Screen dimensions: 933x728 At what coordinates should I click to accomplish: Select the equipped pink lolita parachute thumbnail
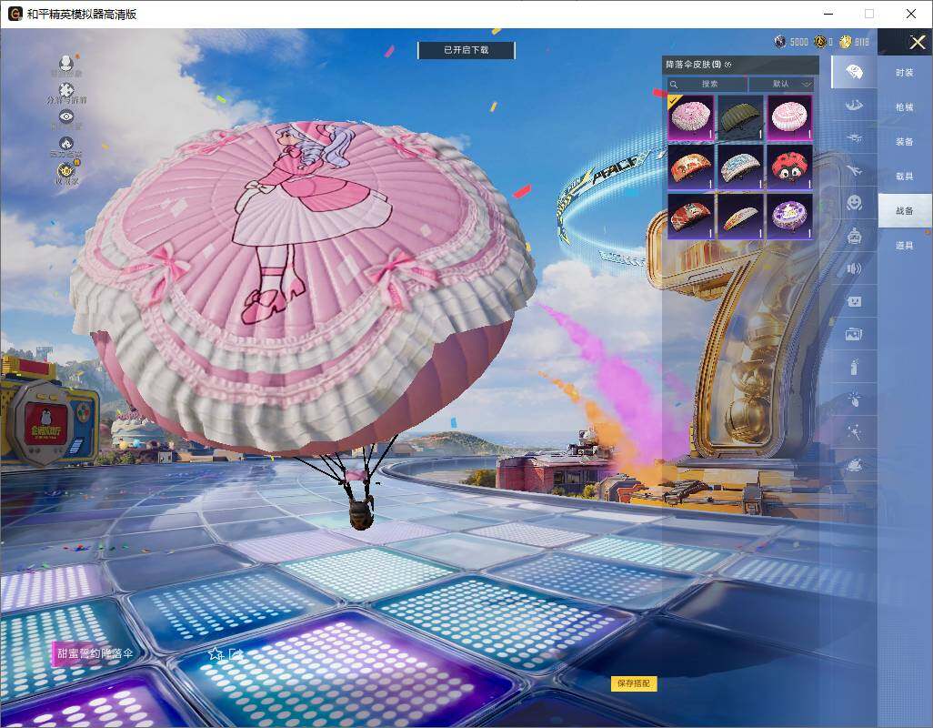(690, 118)
